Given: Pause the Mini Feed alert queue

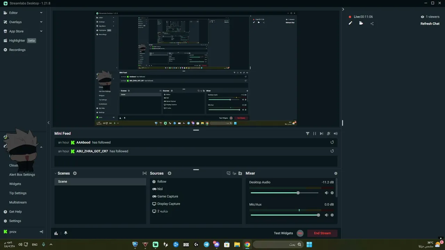Looking at the screenshot, I should click(x=315, y=133).
